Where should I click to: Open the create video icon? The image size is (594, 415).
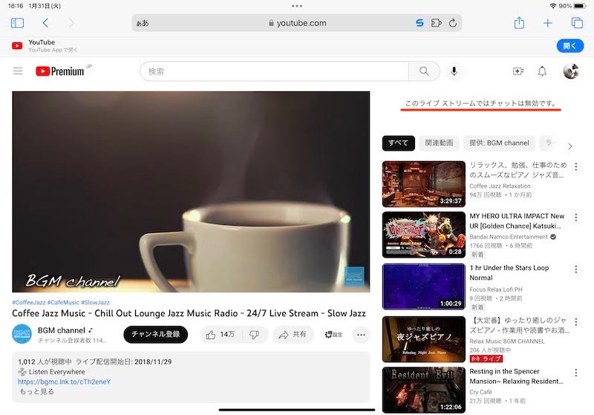[518, 71]
